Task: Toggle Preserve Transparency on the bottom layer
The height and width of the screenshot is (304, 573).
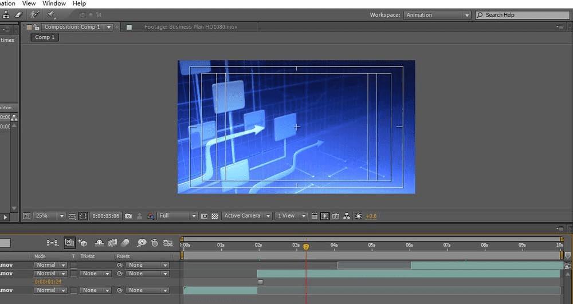Action: pos(73,290)
